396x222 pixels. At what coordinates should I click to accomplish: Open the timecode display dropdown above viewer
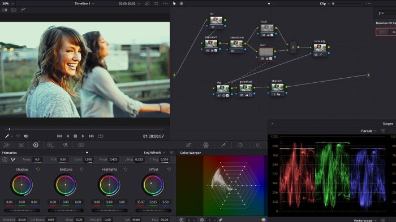click(130, 3)
